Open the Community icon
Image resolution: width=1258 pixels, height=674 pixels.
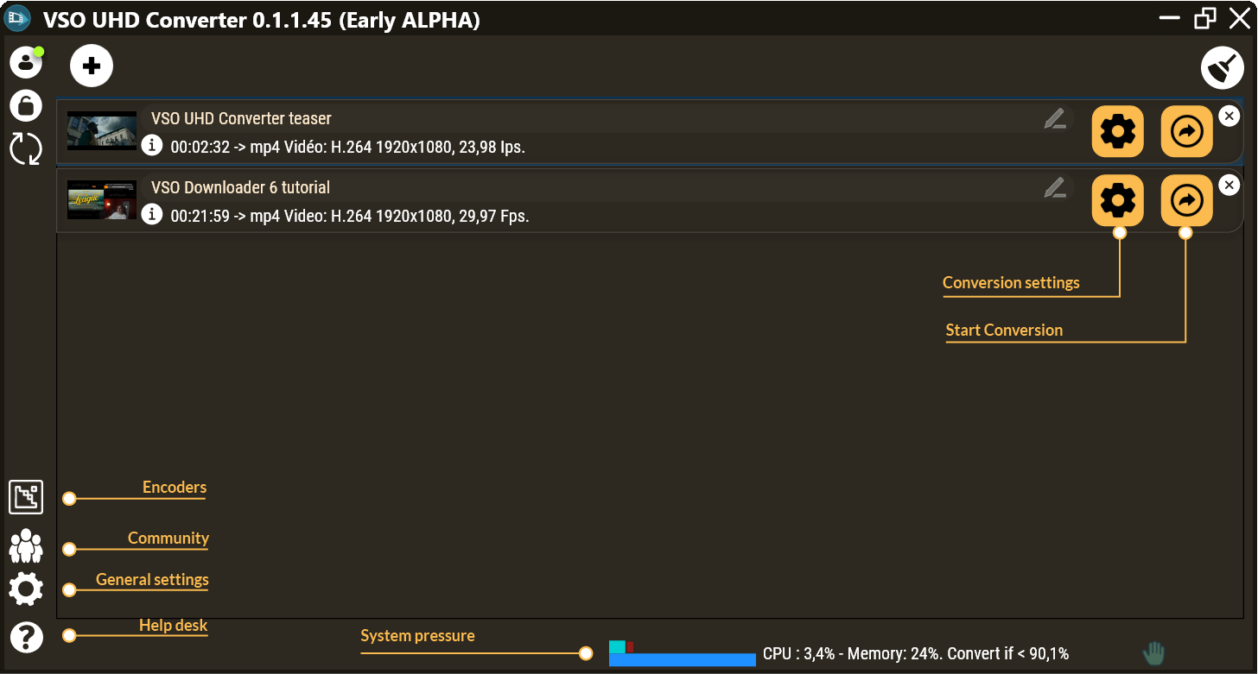click(x=26, y=546)
